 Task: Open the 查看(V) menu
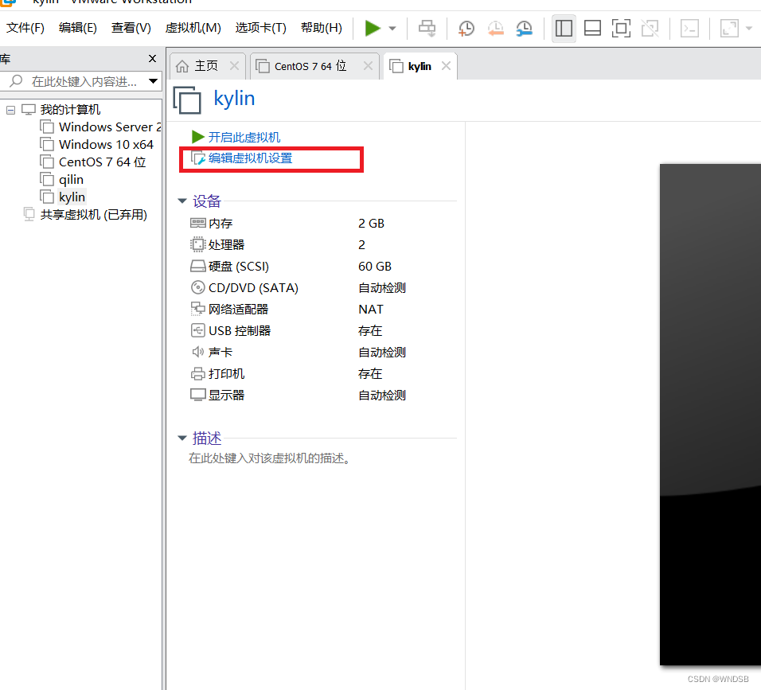tap(131, 28)
